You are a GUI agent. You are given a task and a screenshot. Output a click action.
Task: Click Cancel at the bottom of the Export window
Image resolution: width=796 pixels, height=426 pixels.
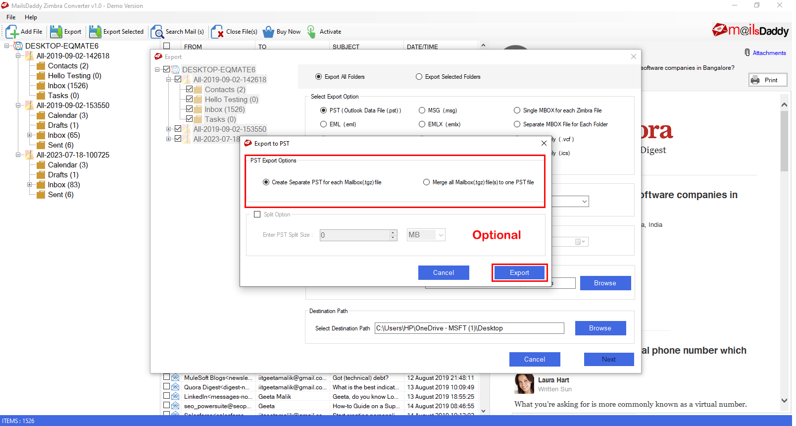(535, 359)
